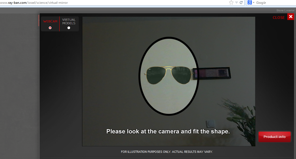This screenshot has height=159, width=296.
Task: Switch to the WEBCAM tab label
Action: (50, 21)
